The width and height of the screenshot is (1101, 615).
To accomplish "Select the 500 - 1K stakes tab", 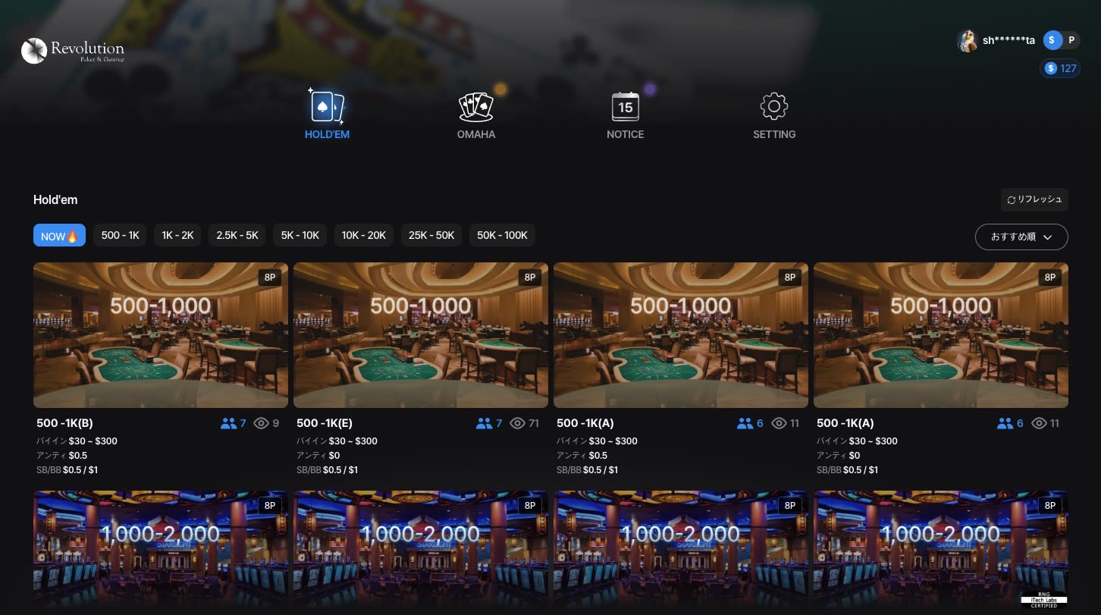I will (x=120, y=236).
